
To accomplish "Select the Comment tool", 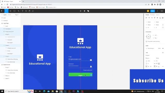I will (x=33, y=11).
